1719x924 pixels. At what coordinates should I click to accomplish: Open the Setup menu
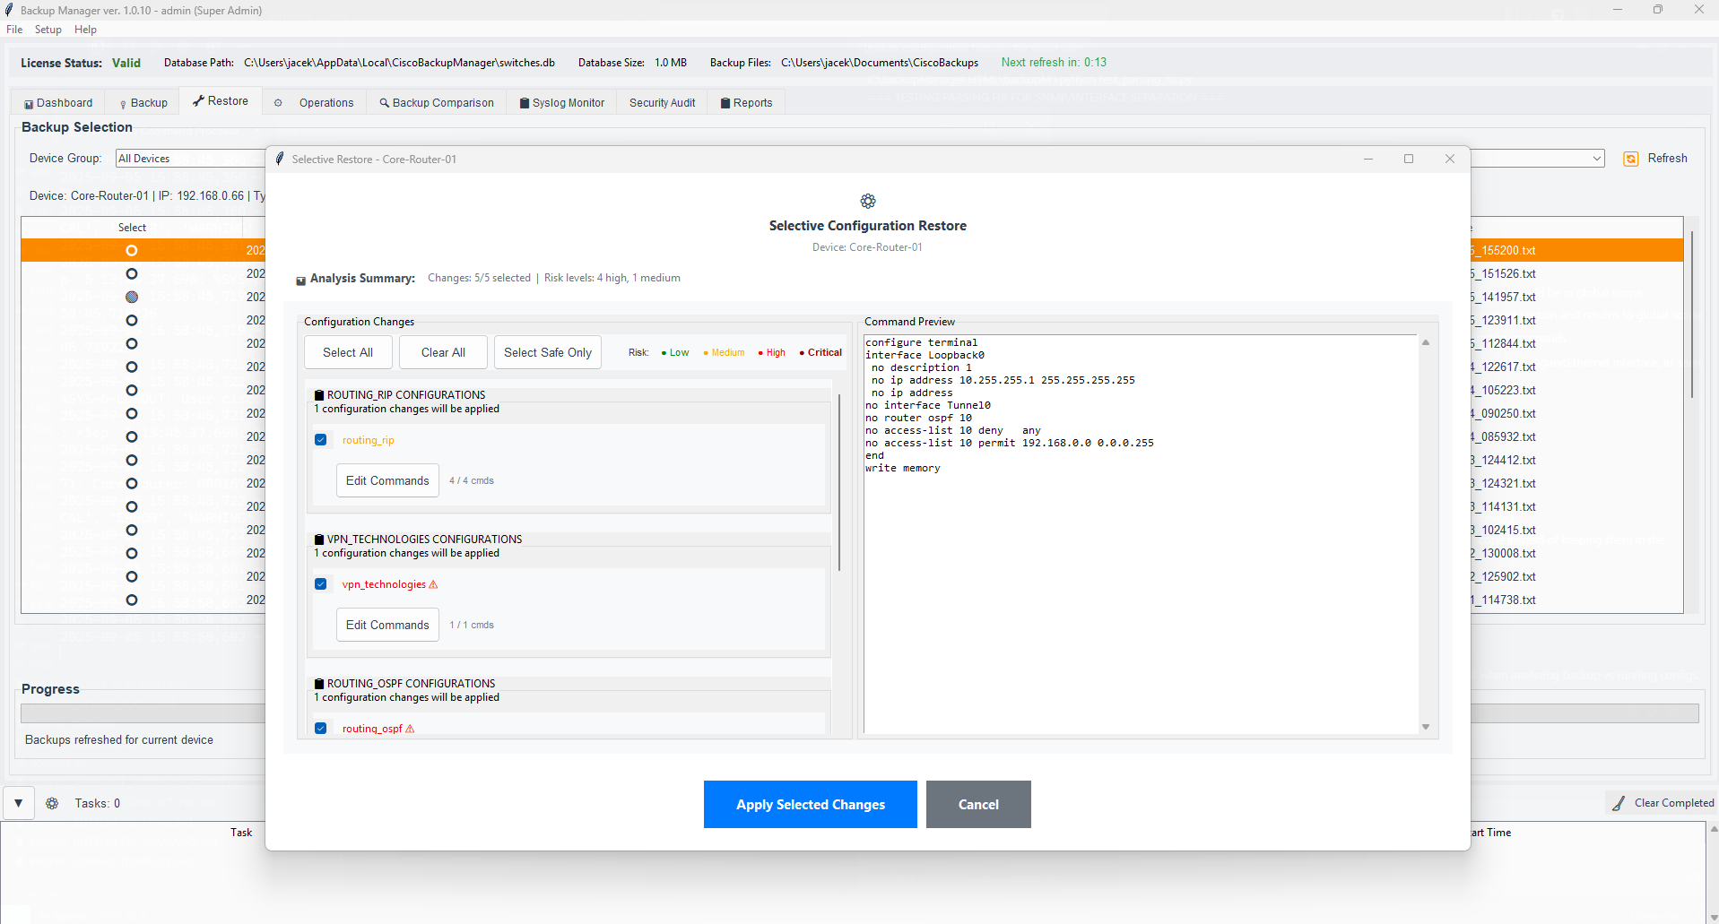coord(48,30)
